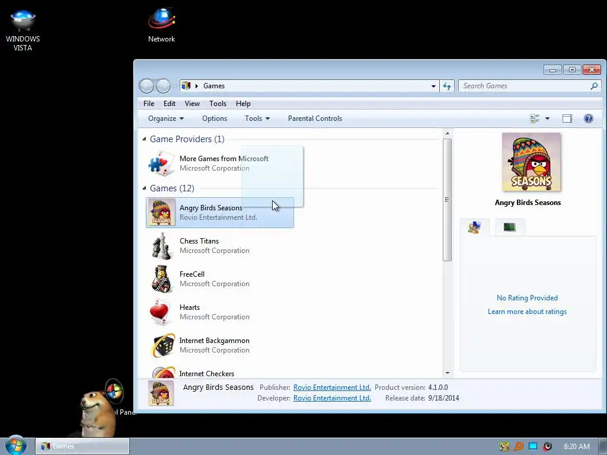Collapse the Games (12) group
Screen dimensions: 607x455
pyautogui.click(x=145, y=188)
